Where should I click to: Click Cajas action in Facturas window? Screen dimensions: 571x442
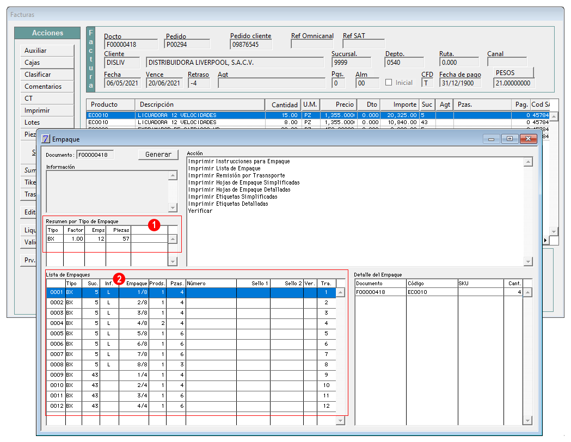point(47,63)
